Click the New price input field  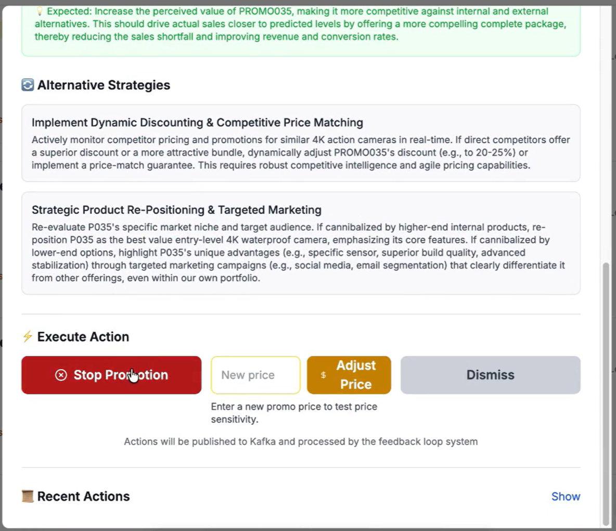point(255,374)
